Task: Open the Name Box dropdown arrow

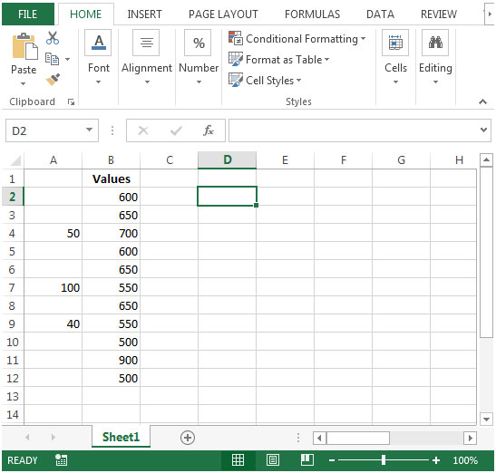Action: click(89, 130)
